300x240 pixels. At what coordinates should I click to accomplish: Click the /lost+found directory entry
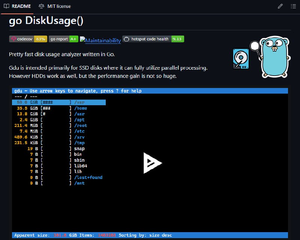click(x=88, y=177)
